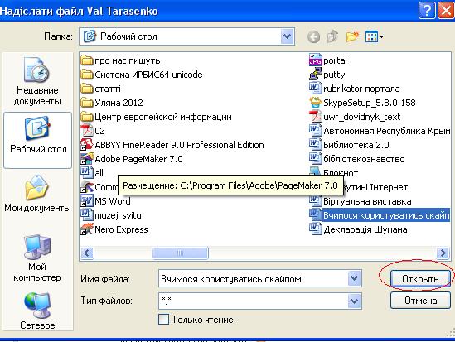Select Adobe PageMaker 7.0 shortcut icon
This screenshot has height=342, width=455.
[86, 159]
